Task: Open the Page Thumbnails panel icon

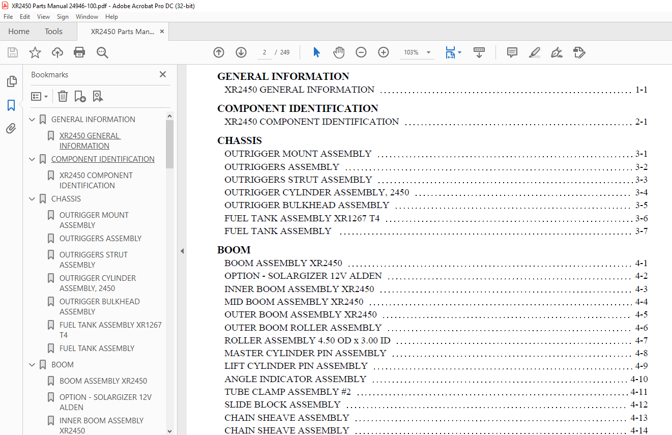Action: [x=11, y=81]
